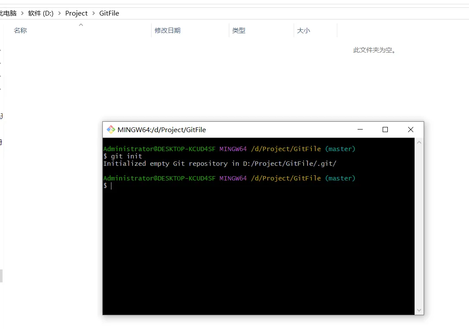Sort files by 名称 column

20,31
